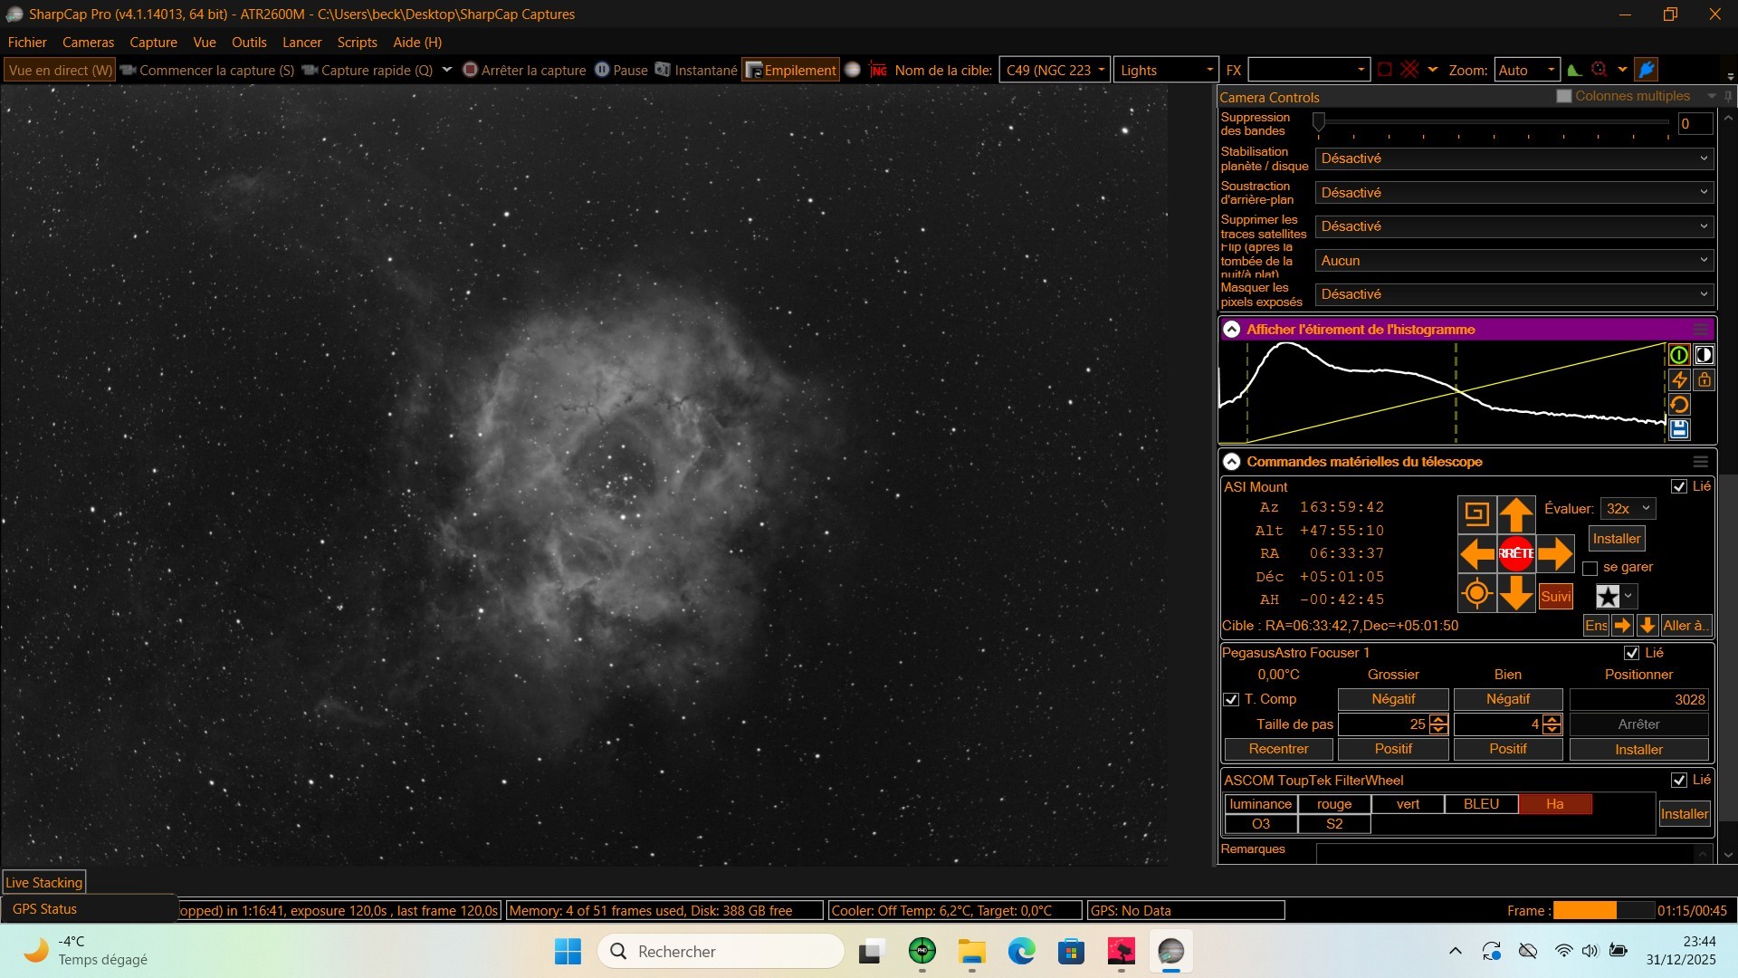
Task: Click the crosshair target icon in mount controls
Action: pyautogui.click(x=1477, y=594)
